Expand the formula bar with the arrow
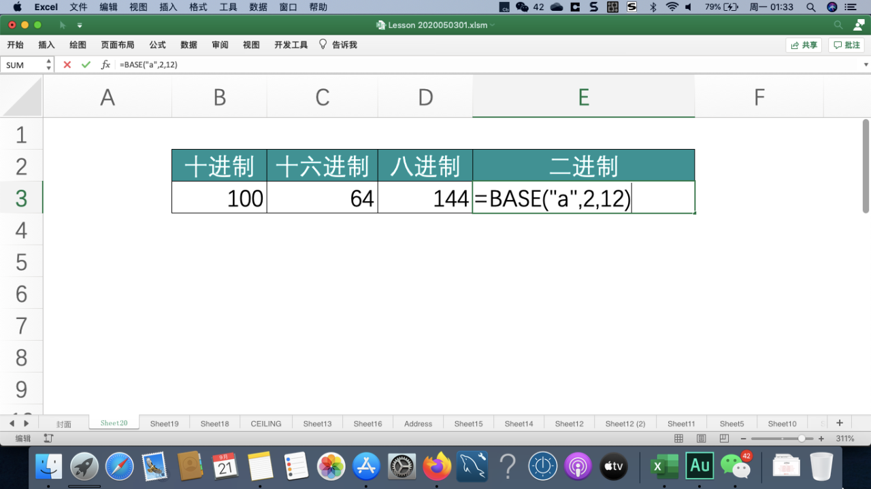871x489 pixels. tap(866, 65)
